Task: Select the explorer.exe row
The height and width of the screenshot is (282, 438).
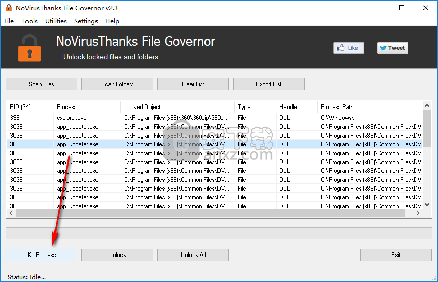Action: (214, 118)
